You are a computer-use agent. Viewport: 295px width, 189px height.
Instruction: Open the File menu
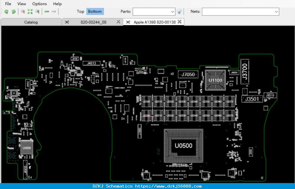[8, 4]
